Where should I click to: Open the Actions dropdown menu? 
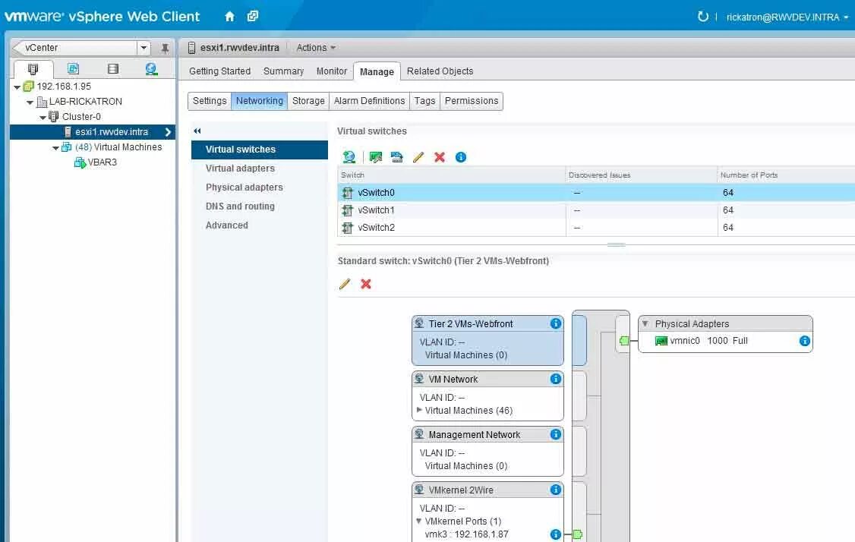click(316, 48)
